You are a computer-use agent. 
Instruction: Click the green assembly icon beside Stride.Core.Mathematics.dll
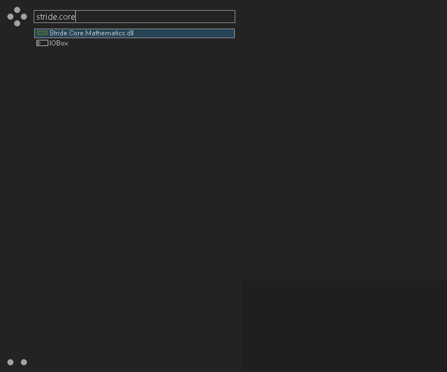point(42,33)
